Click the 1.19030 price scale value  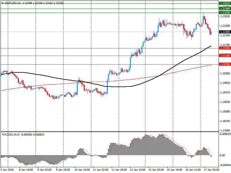click(x=225, y=102)
